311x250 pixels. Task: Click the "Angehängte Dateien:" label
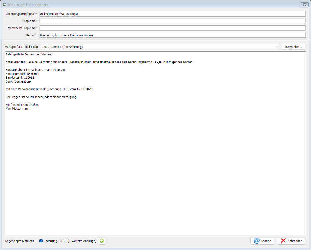(x=19, y=241)
